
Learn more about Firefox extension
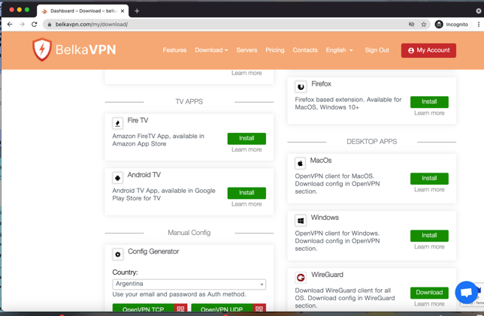click(429, 113)
